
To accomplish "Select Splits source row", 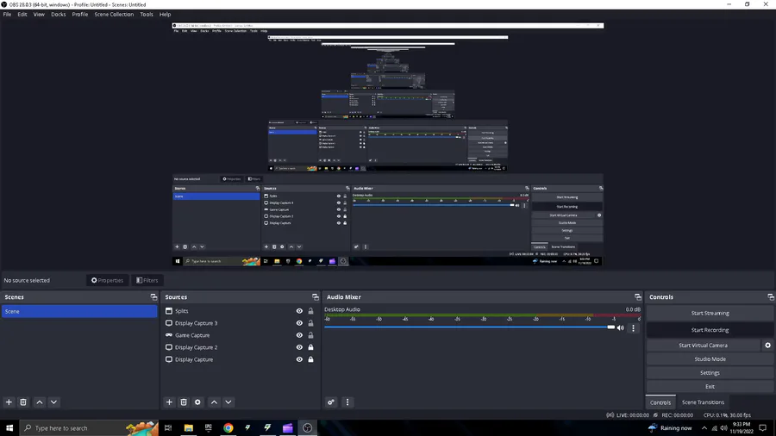I will pyautogui.click(x=241, y=311).
